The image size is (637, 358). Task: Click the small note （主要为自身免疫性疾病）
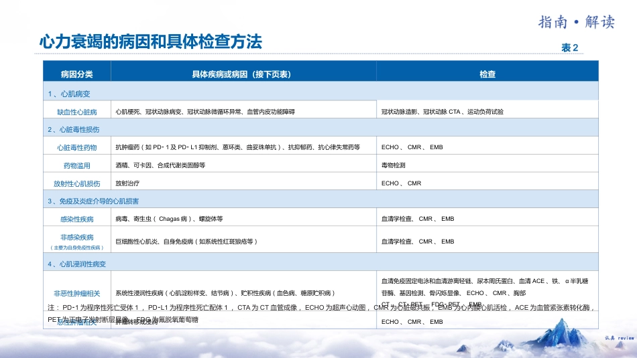(77, 248)
